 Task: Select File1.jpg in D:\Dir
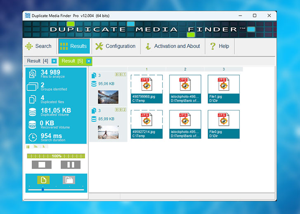pyautogui.click(x=224, y=89)
